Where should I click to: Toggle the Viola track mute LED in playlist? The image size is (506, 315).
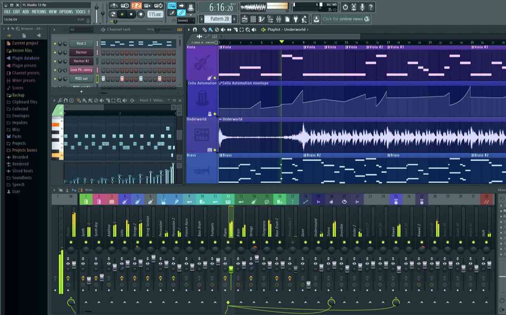click(215, 78)
